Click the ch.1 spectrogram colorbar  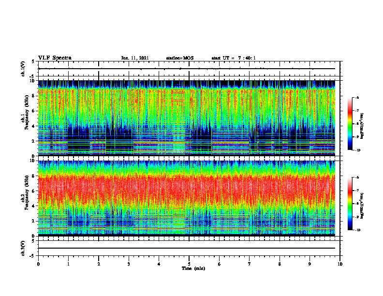[x=350, y=124]
